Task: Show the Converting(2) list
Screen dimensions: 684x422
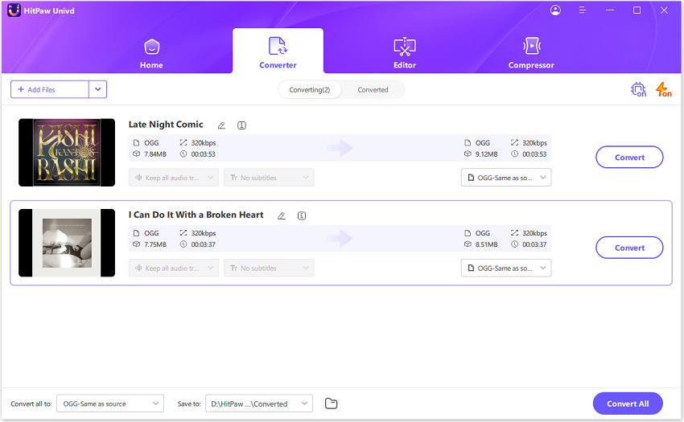Action: (x=310, y=90)
